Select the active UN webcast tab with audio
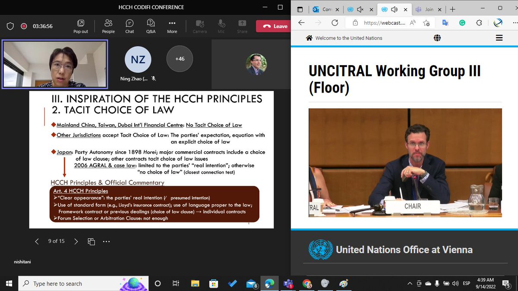 point(394,9)
